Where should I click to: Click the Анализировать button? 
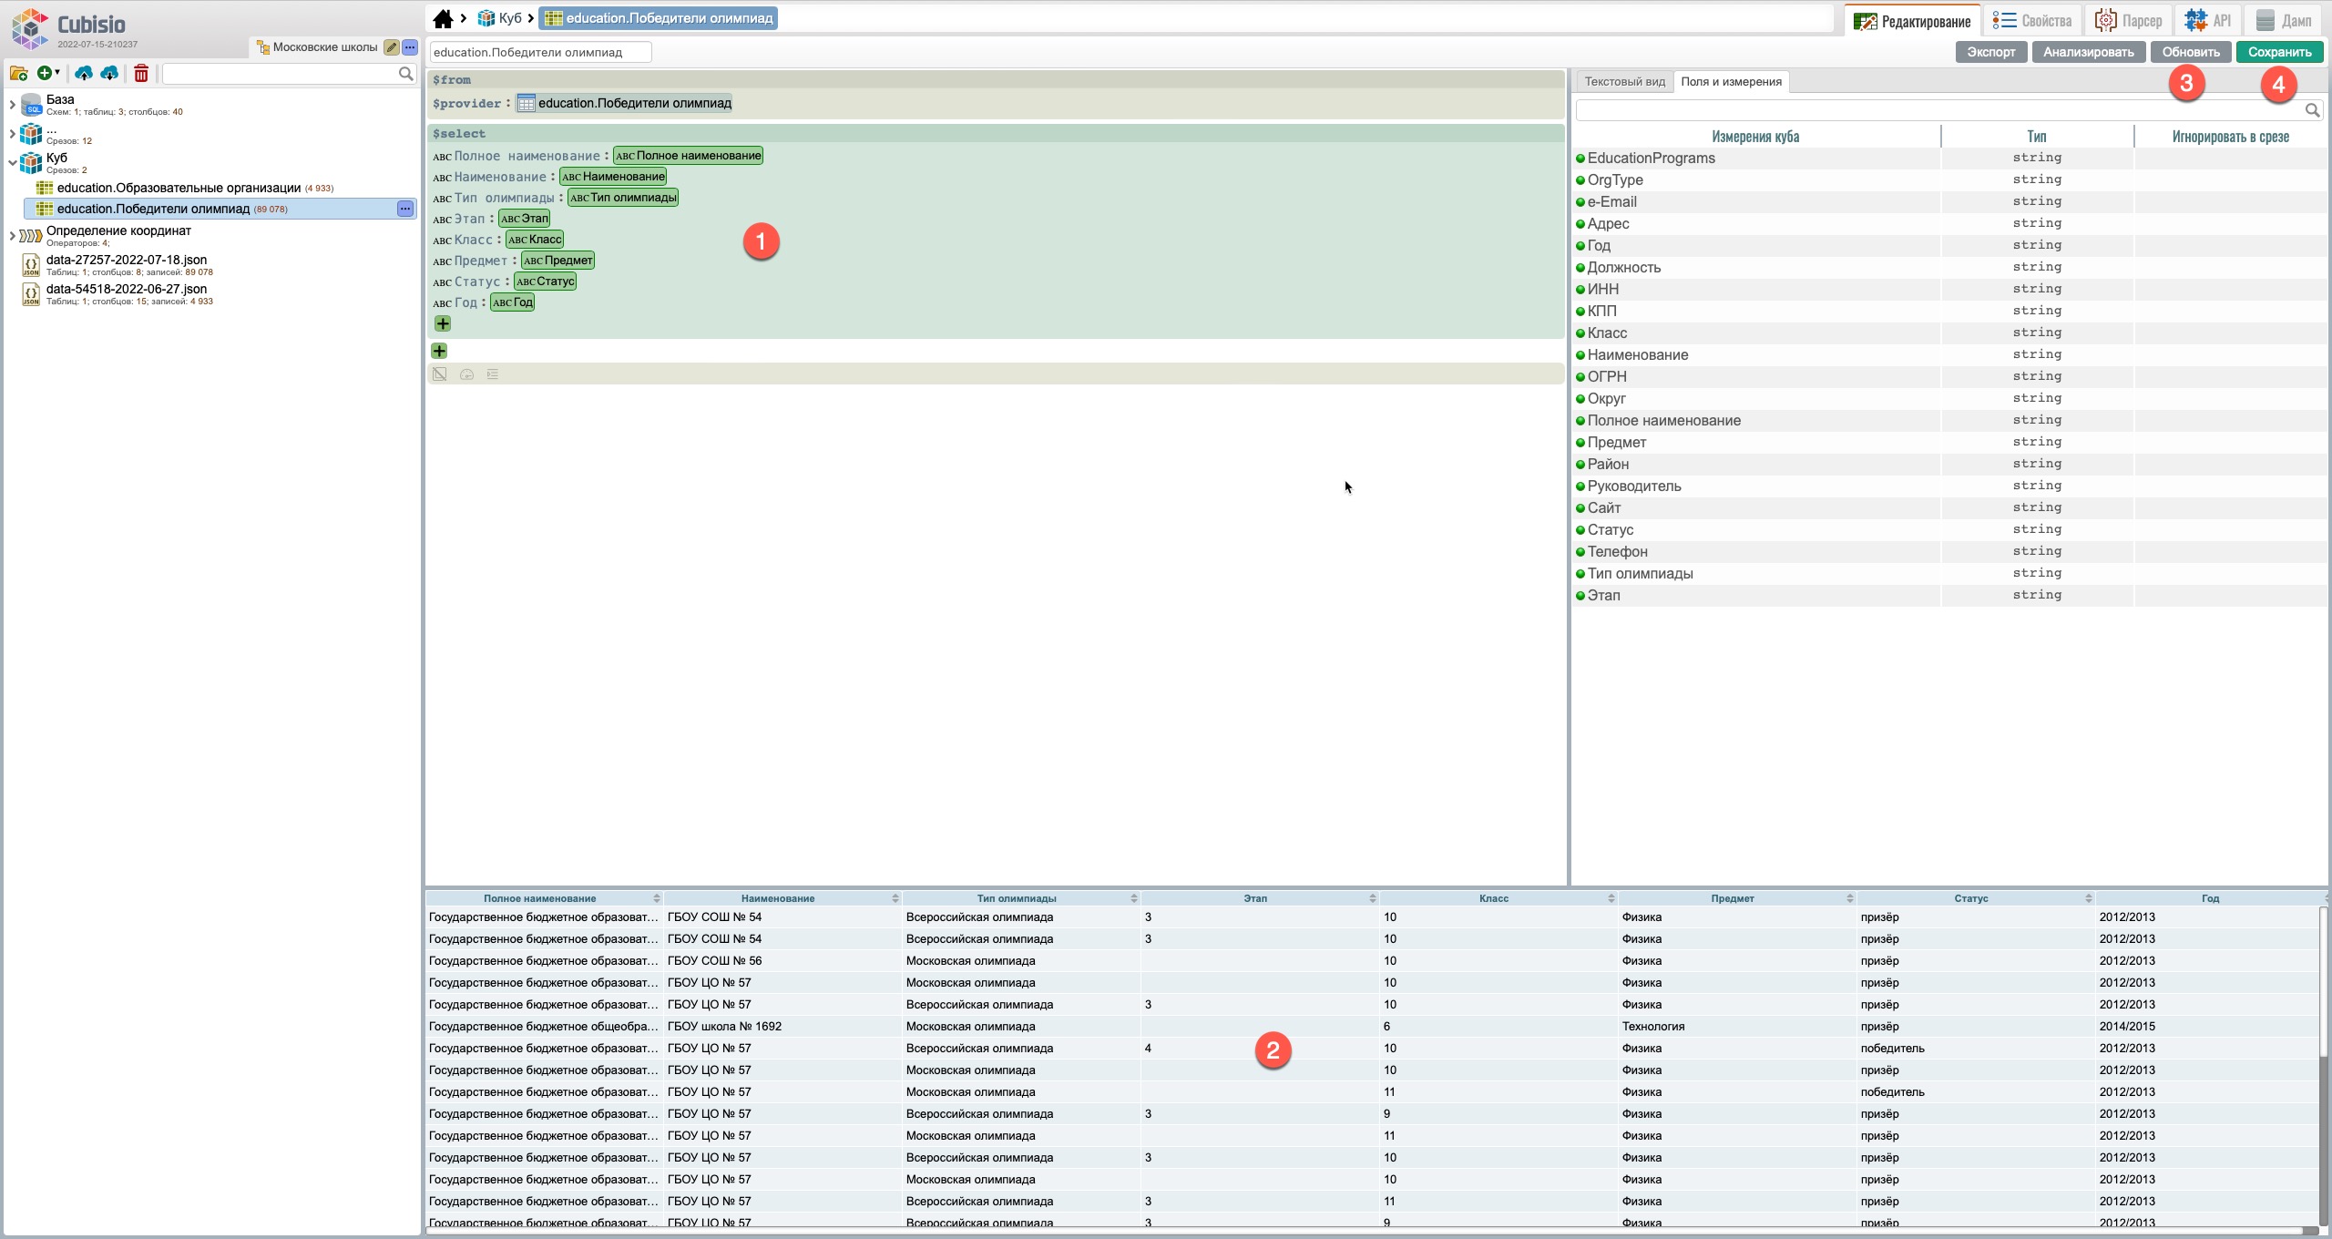pyautogui.click(x=2088, y=52)
